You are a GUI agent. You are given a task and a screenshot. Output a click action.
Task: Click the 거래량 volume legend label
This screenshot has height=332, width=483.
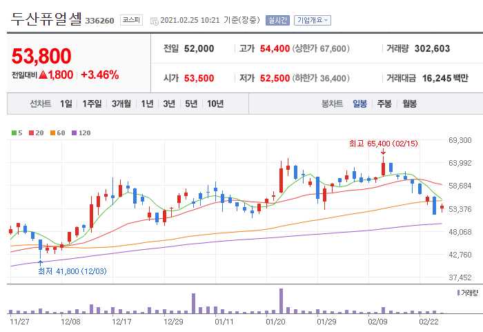(469, 293)
